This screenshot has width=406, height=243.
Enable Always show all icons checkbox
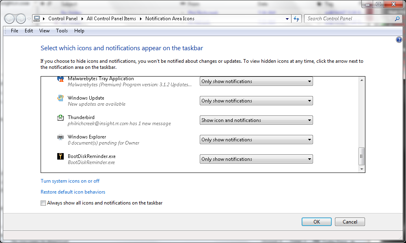[x=43, y=203]
